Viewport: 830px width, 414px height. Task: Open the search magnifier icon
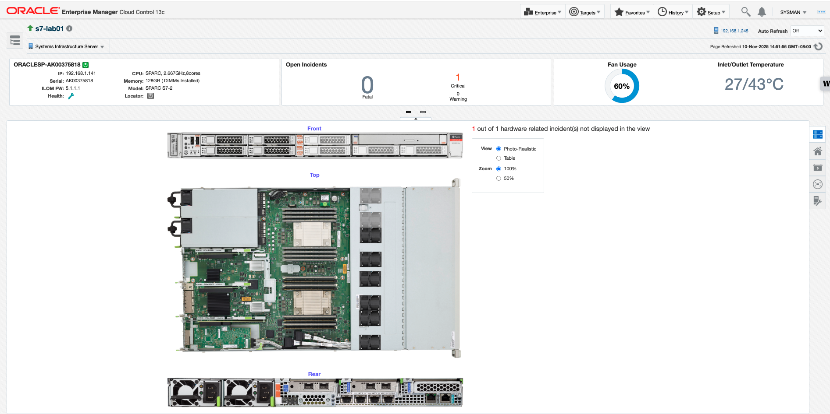click(x=745, y=12)
